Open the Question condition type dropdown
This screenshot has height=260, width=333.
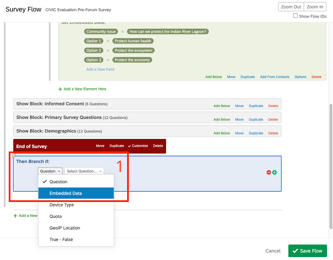[x=50, y=171]
